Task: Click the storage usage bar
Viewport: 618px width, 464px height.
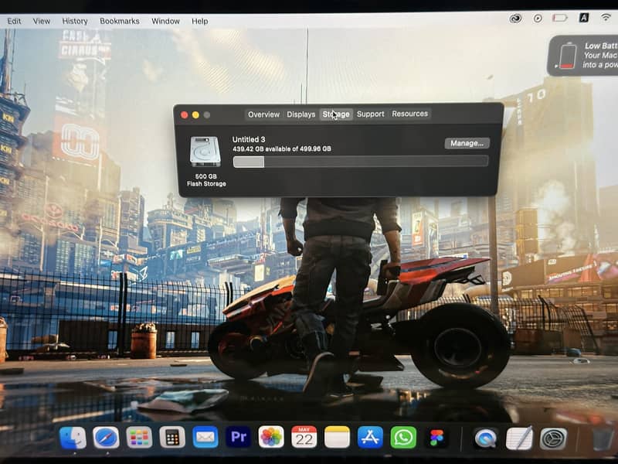Action: pyautogui.click(x=361, y=162)
